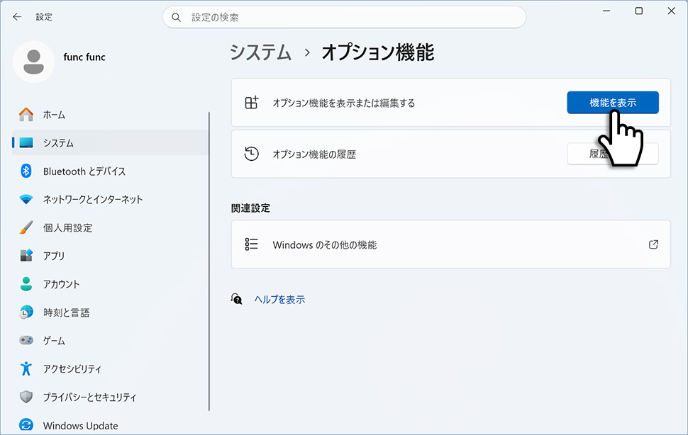Maximize the settings window

point(639,11)
